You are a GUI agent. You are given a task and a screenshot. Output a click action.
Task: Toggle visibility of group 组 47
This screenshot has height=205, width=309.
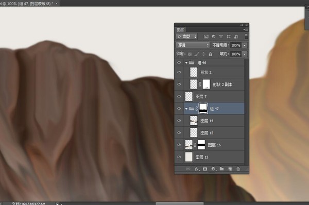tap(179, 108)
